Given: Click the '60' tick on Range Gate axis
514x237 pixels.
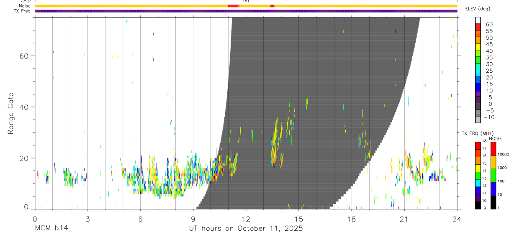Looking at the screenshot, I should click(x=24, y=56).
